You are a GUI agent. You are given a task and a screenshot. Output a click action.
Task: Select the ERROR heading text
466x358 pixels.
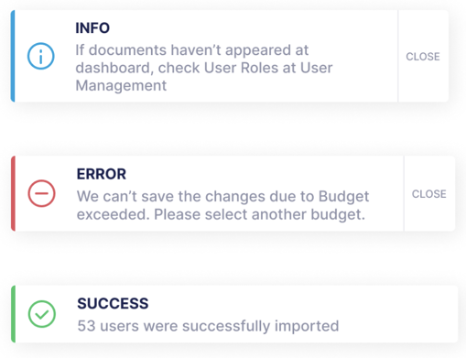(102, 174)
